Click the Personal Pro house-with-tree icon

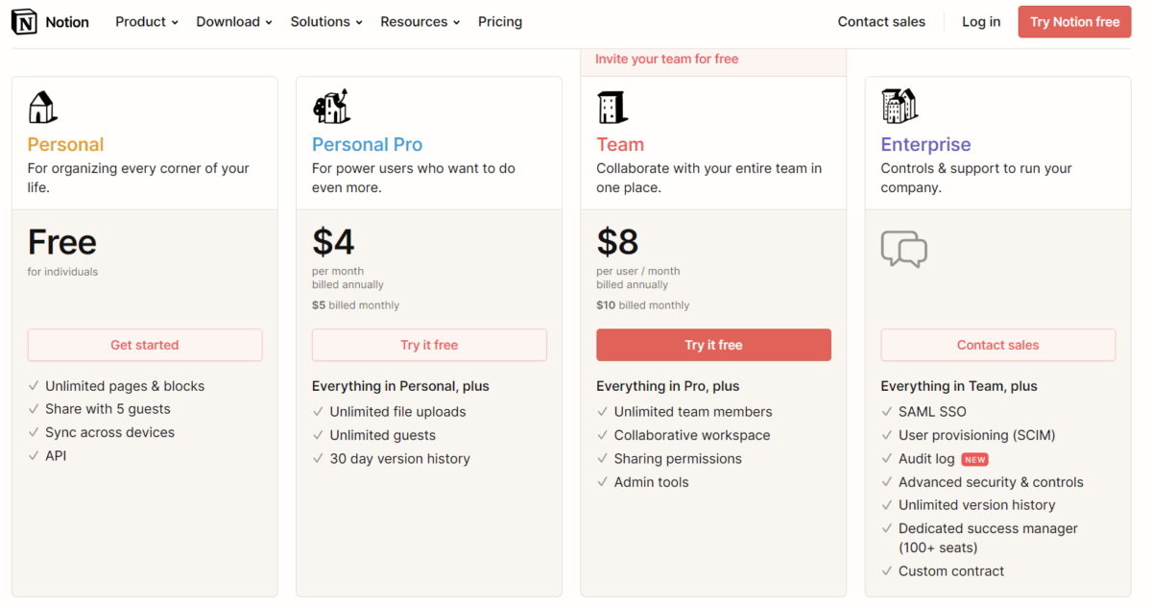(331, 107)
